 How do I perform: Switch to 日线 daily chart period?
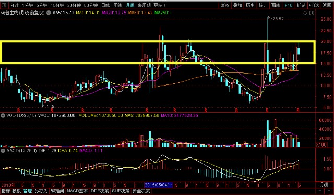pyautogui.click(x=105, y=5)
